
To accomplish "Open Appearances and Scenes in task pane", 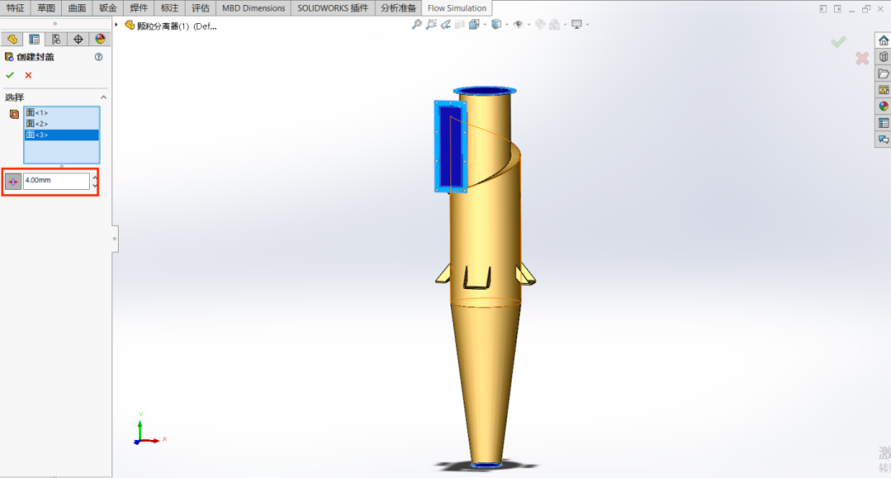I will point(883,106).
